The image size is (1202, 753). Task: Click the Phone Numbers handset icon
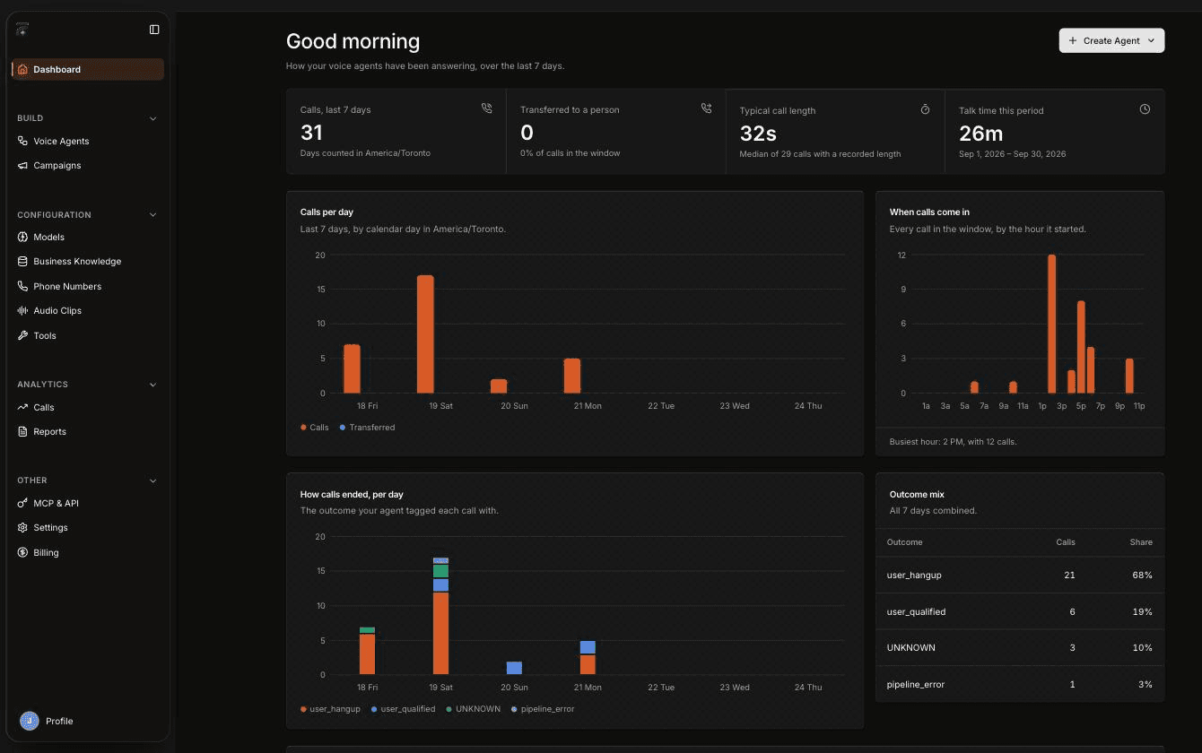(x=23, y=286)
